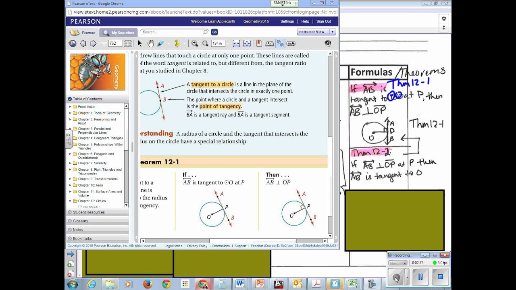
Task: Collapse Chapter 12: Circles
Action: tap(70, 201)
